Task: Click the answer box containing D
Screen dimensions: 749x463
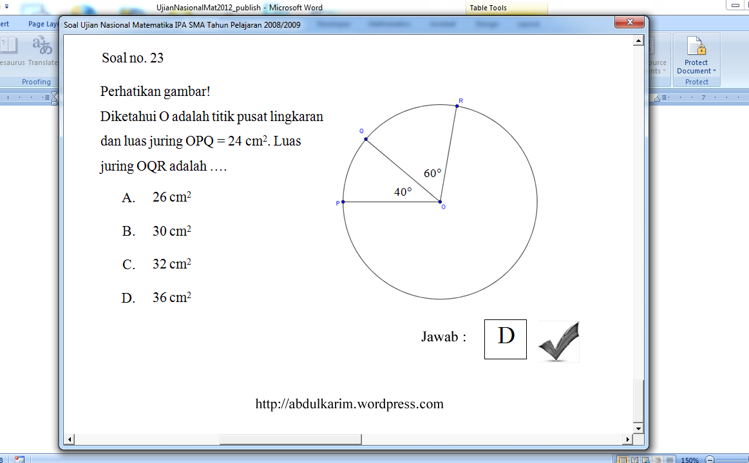Action: point(506,339)
